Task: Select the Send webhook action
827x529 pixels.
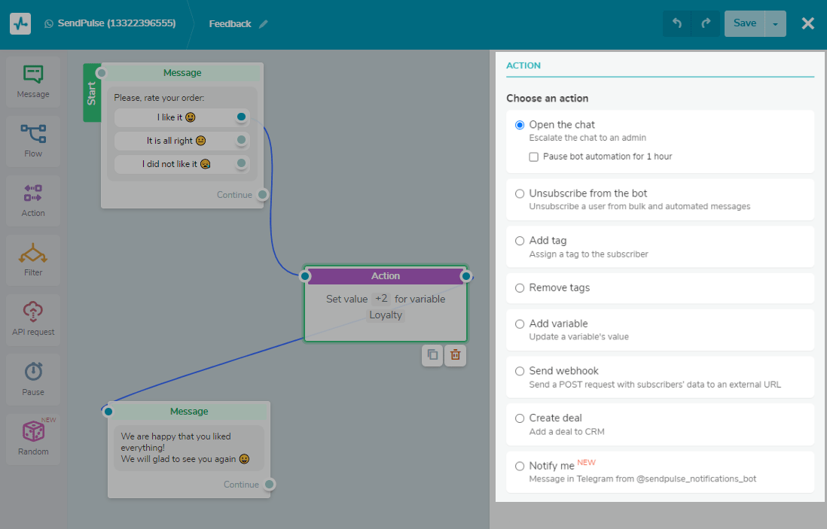Action: pyautogui.click(x=520, y=371)
